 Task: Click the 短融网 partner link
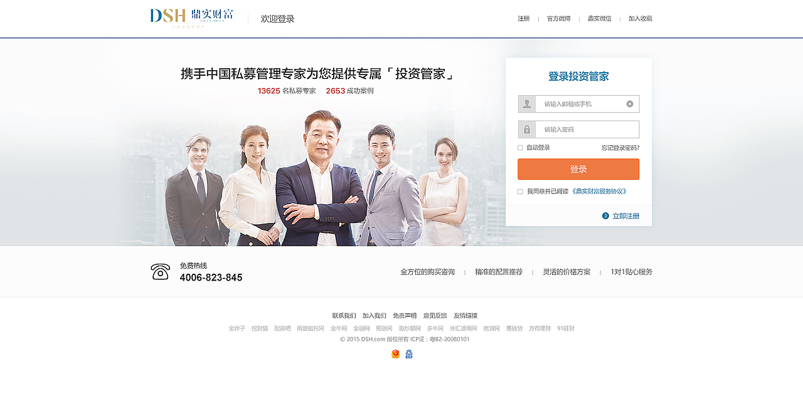(x=384, y=328)
